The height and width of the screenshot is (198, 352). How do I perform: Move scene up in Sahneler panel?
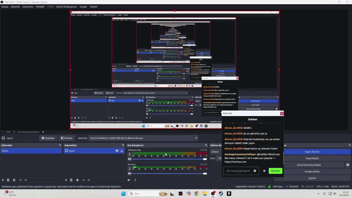click(x=20, y=180)
